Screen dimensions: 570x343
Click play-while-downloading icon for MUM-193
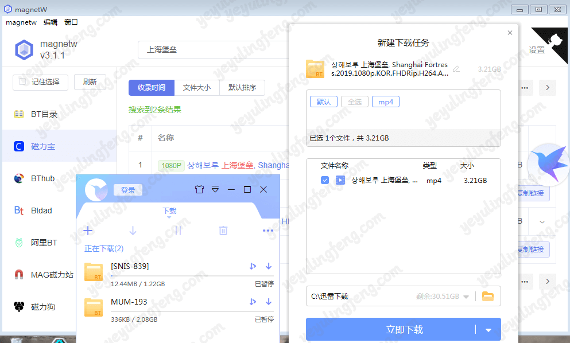(253, 302)
